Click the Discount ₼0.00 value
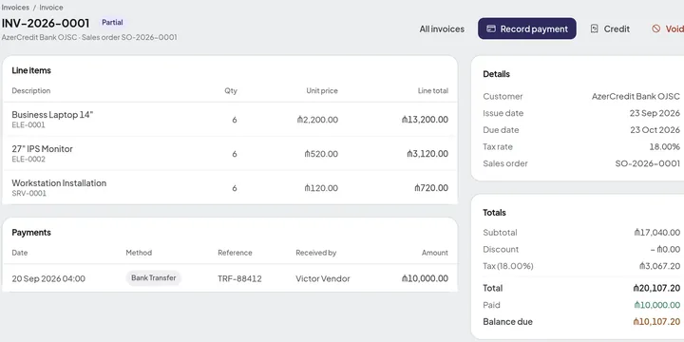Screen dimensions: 684x342 click(x=665, y=250)
